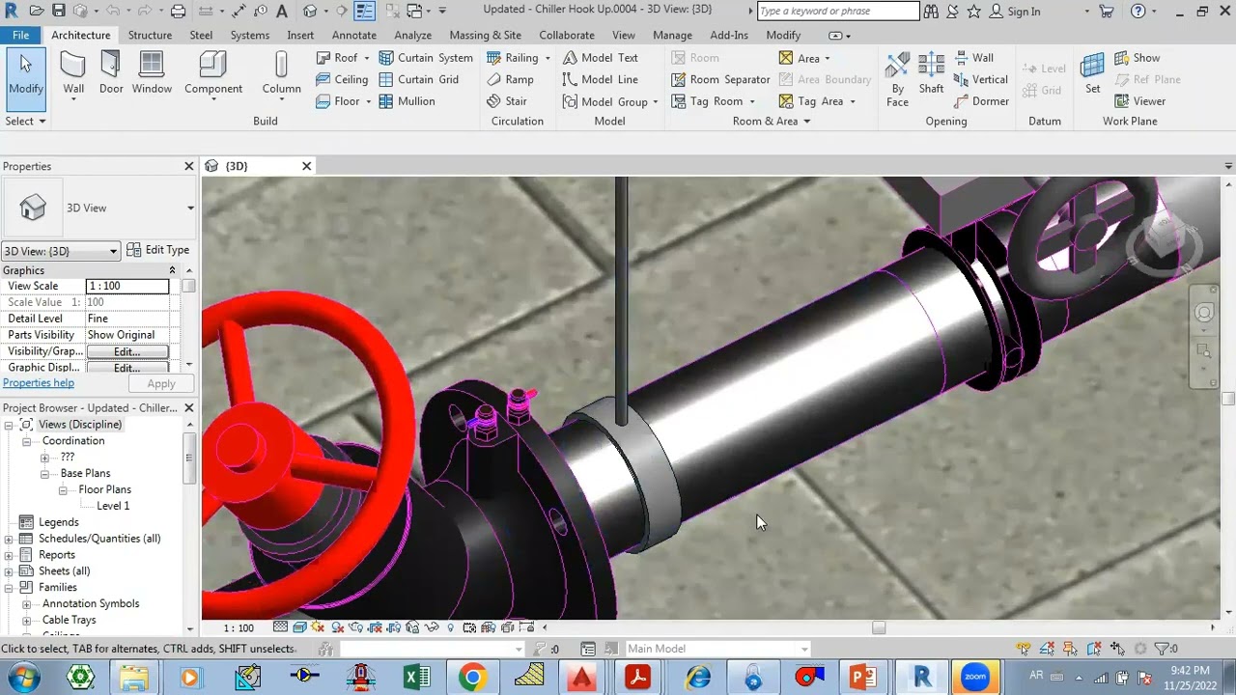Screen dimensions: 1236x695
Task: Select the Window tool
Action: [152, 74]
